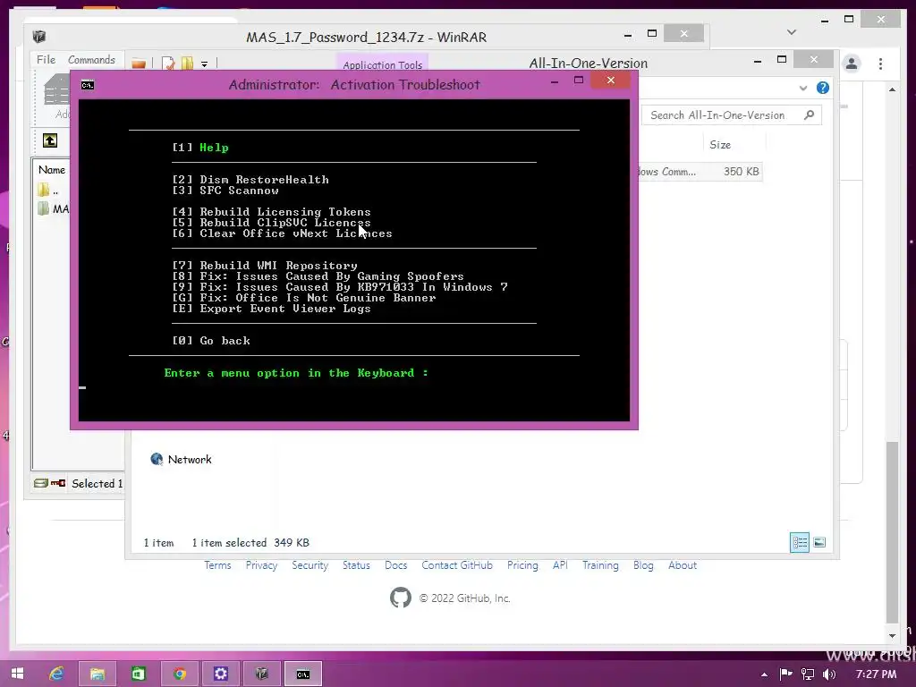
Task: Click scrollbar down arrow in browser
Action: 892,636
